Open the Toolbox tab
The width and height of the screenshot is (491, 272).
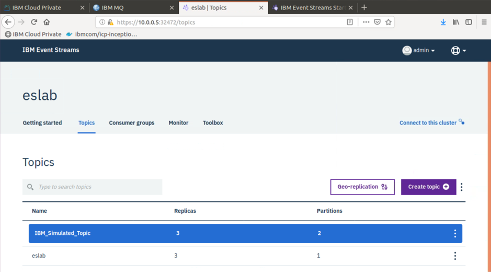click(213, 123)
